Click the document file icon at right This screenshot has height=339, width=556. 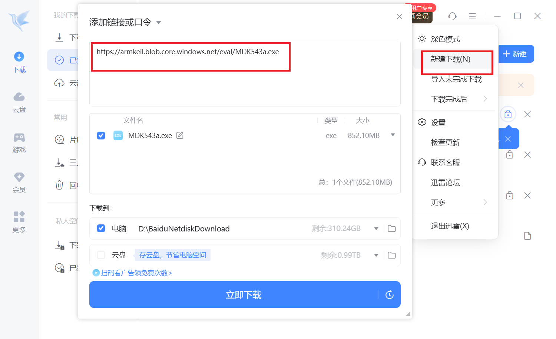[527, 236]
